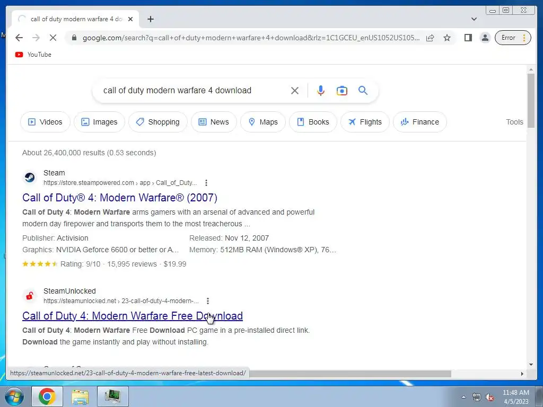The width and height of the screenshot is (543, 407).
Task: Click the horizontal scrollbar thumb
Action: coord(350,374)
